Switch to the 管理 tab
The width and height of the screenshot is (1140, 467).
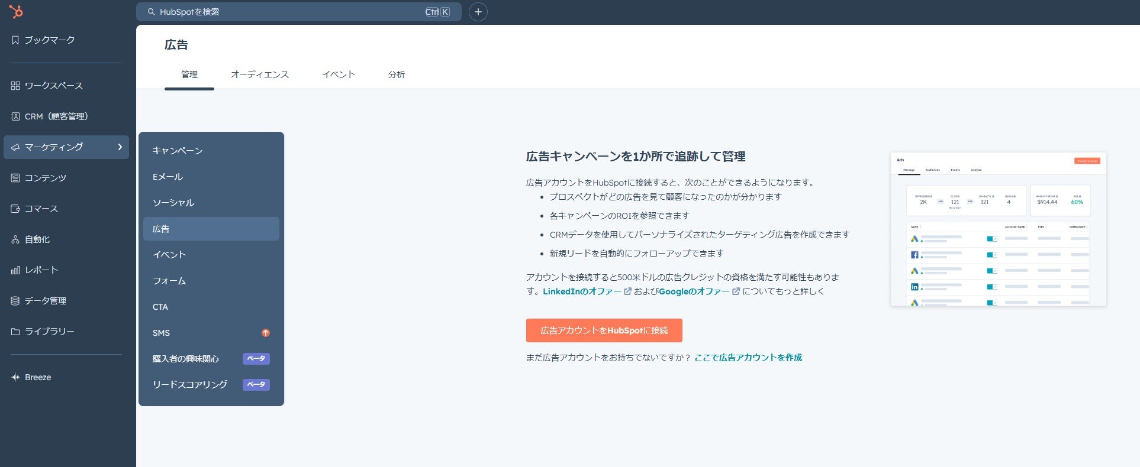pyautogui.click(x=189, y=74)
